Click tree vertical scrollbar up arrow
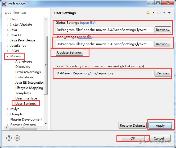This screenshot has width=176, height=148. click(x=46, y=19)
